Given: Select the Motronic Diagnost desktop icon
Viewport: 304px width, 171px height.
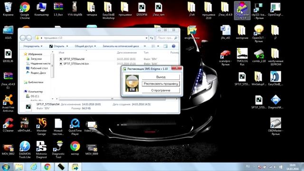Looking at the screenshot, I should (41, 150).
